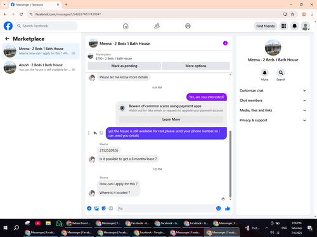The height and width of the screenshot is (237, 317).
Task: Click the 'Yes, are you interested?' message
Action: 207,97
